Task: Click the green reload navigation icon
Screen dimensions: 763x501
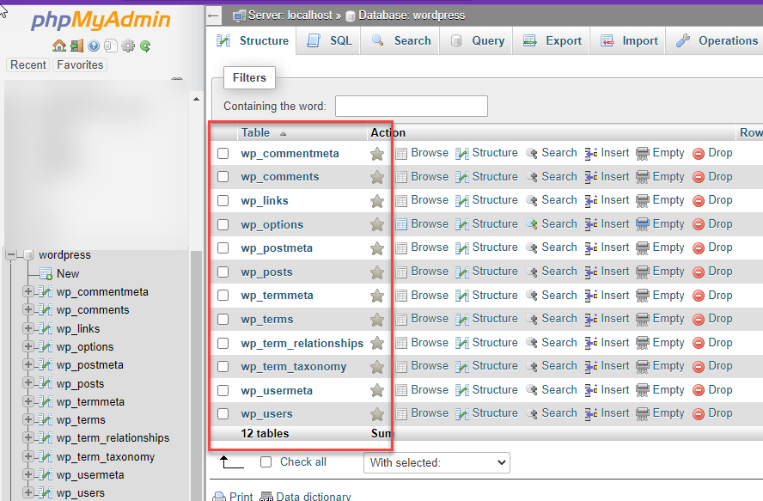Action: click(145, 46)
